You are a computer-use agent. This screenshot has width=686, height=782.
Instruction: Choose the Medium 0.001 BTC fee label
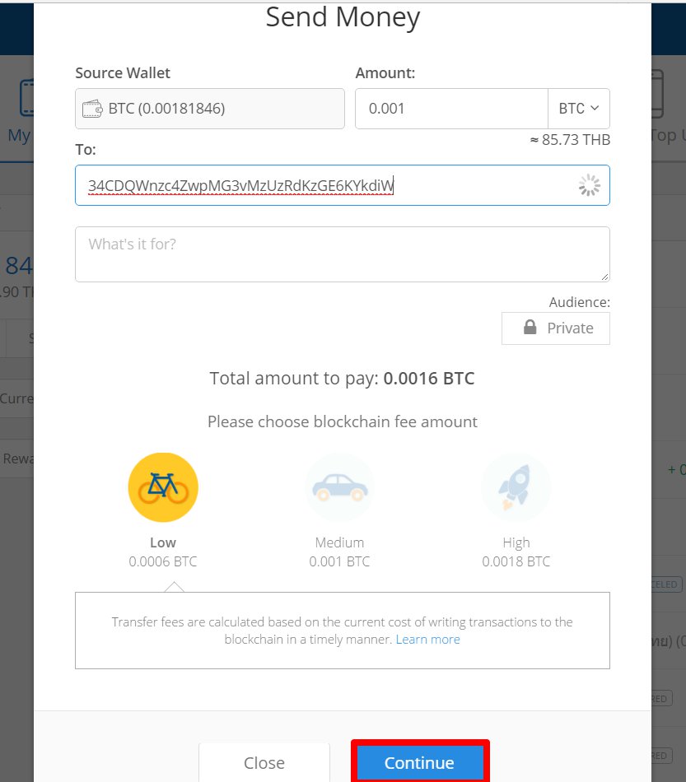click(340, 552)
